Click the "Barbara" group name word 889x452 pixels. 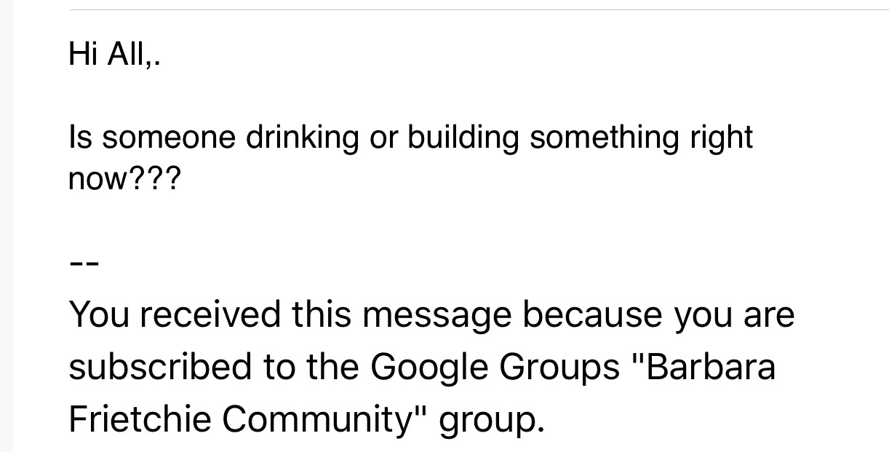[710, 367]
